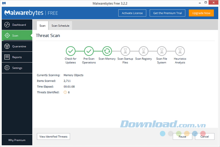Click the Currently Scanning label

(x=48, y=75)
